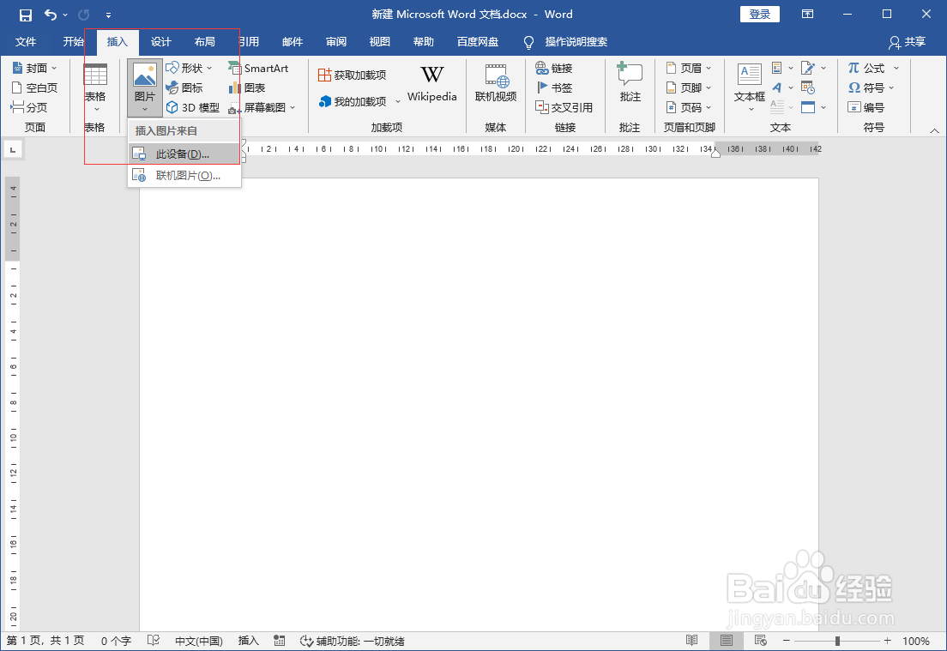Click the Save icon in quick access toolbar
The width and height of the screenshot is (947, 651).
[26, 15]
